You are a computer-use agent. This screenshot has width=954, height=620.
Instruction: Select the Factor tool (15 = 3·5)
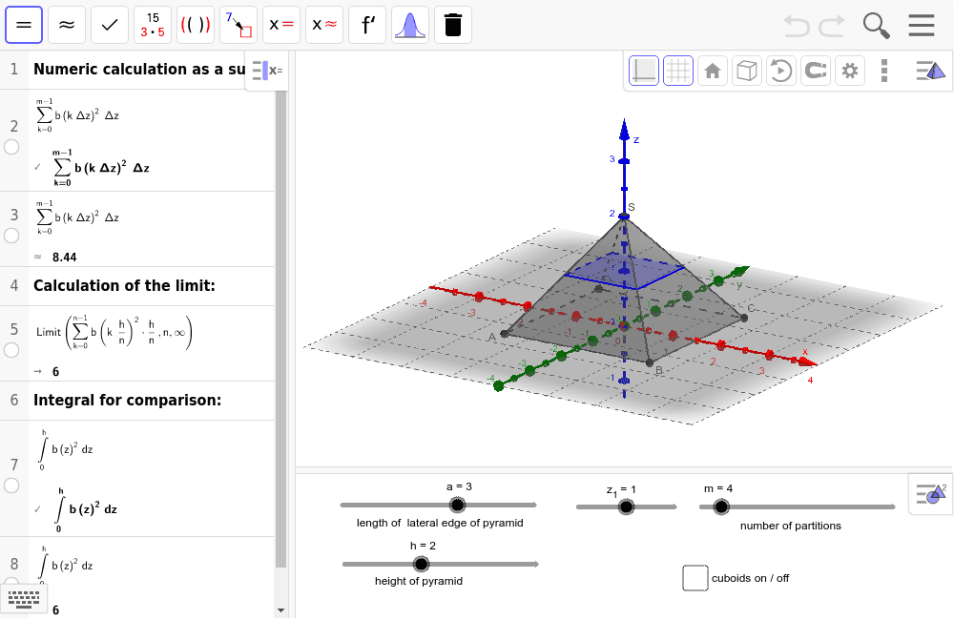pos(153,25)
